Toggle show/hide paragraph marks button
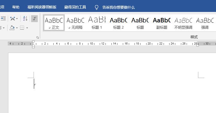Viewport: 216px width, 113px height. (x=34, y=19)
